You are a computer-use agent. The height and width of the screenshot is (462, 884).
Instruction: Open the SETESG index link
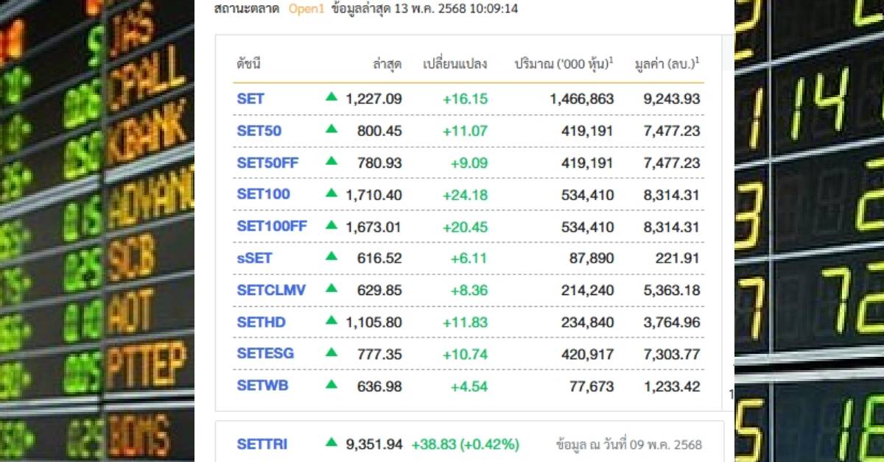click(x=265, y=353)
